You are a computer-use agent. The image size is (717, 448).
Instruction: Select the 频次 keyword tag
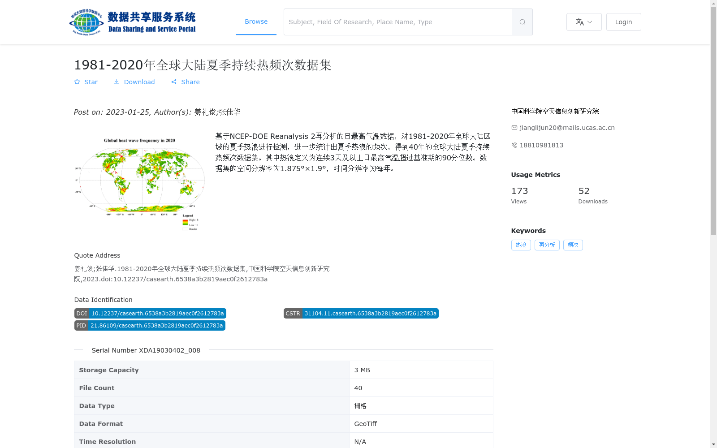click(573, 245)
